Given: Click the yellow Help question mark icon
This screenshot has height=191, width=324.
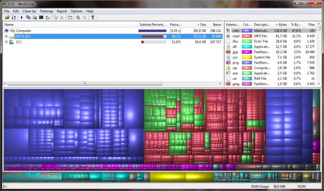Looking at the screenshot, I should (92, 18).
